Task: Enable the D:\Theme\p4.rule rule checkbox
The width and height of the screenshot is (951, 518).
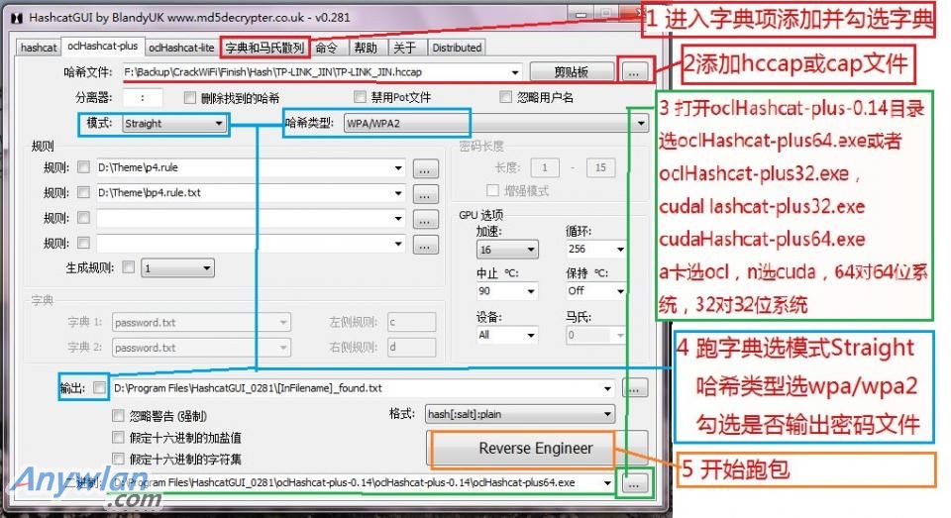Action: (x=83, y=166)
